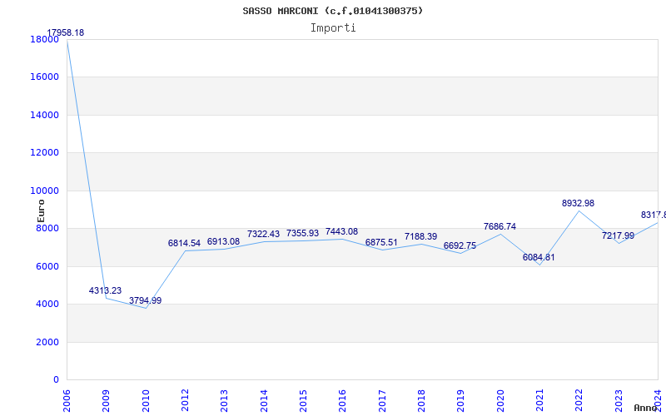Select the 7322.43 data label
666x416 pixels.
(263, 234)
